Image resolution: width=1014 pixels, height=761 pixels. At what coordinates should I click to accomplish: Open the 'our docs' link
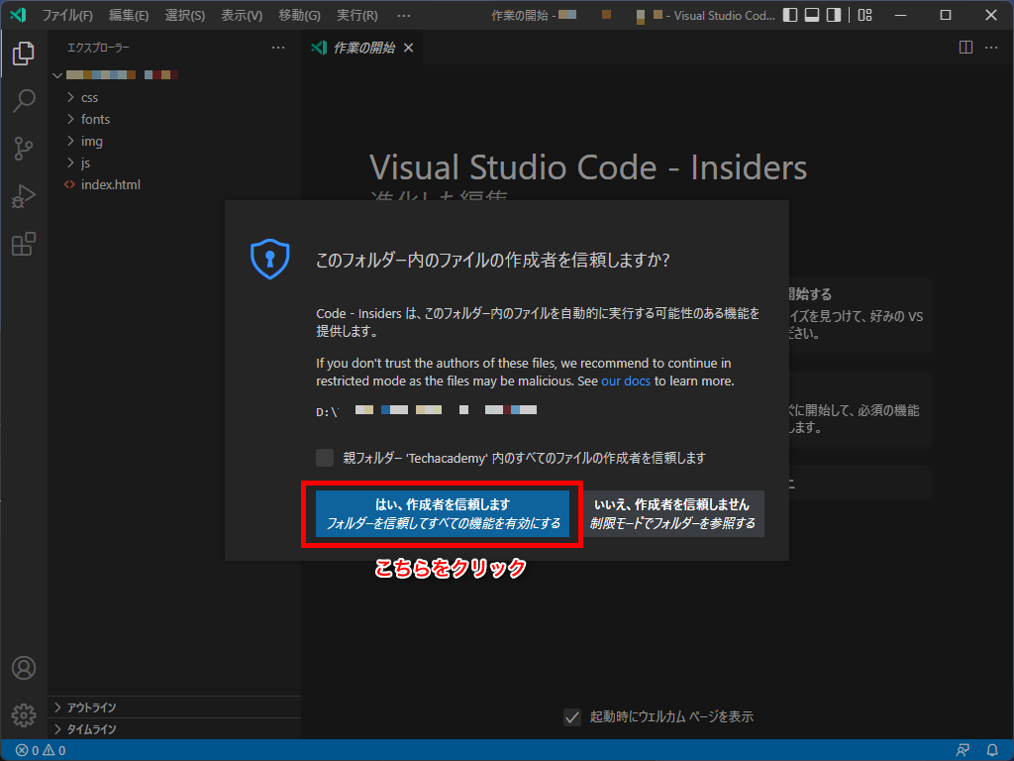coord(626,381)
